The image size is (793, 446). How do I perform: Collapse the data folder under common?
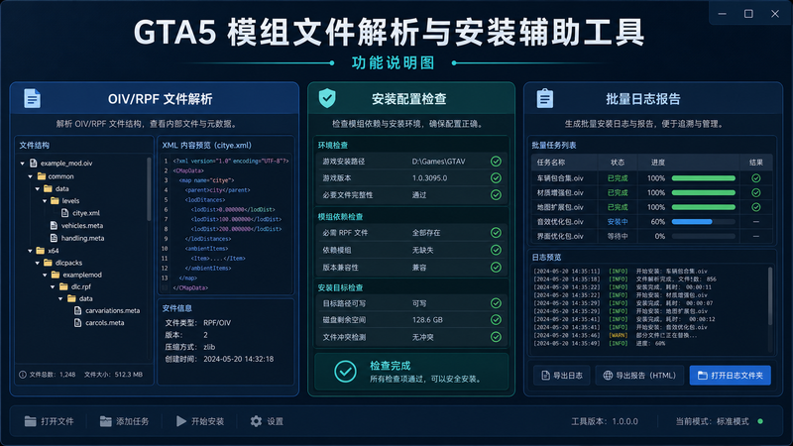[x=38, y=188]
